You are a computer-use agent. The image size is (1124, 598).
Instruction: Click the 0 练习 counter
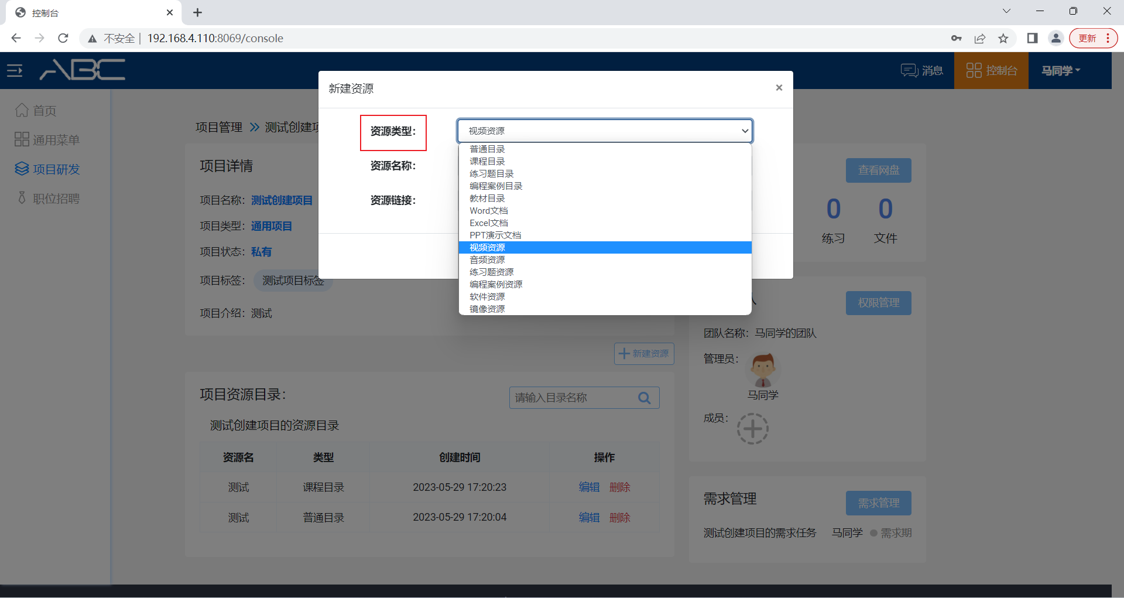[x=834, y=221]
